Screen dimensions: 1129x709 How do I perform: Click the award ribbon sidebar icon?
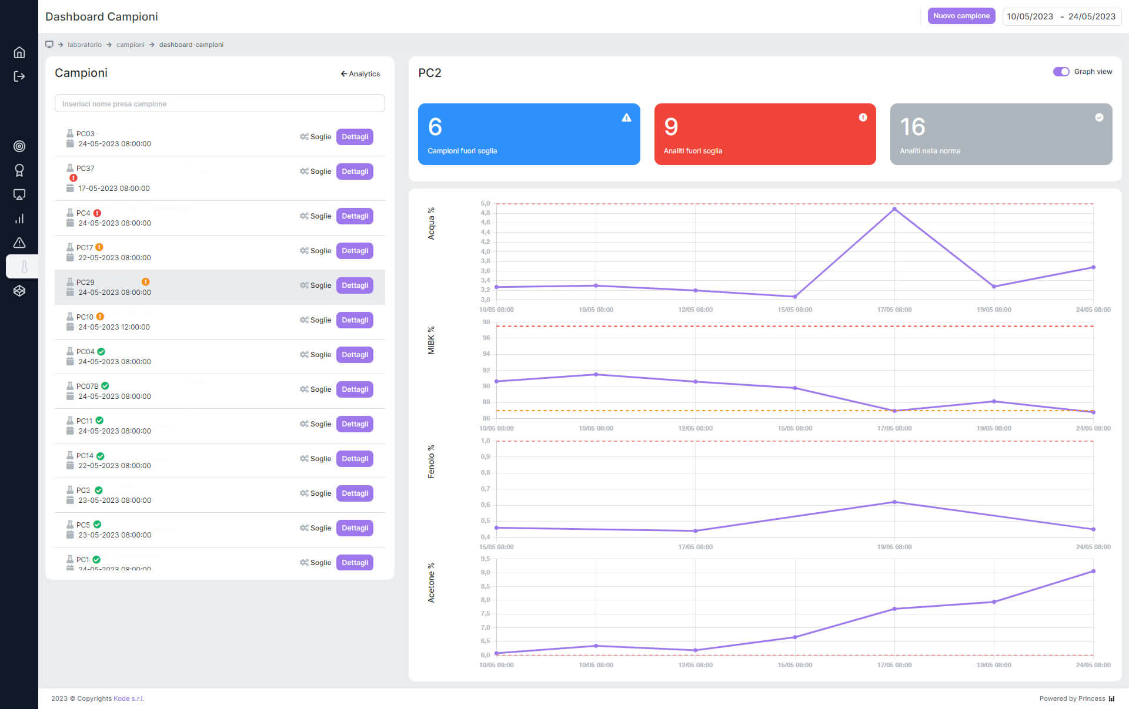click(x=19, y=170)
